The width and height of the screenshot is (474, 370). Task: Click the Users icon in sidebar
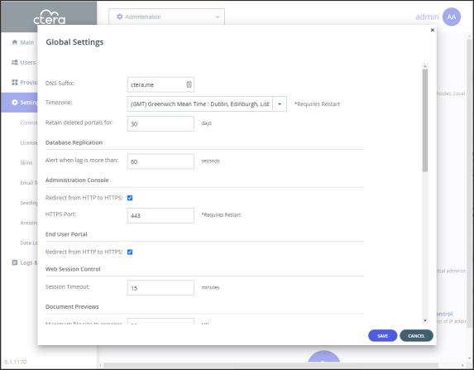coord(15,62)
